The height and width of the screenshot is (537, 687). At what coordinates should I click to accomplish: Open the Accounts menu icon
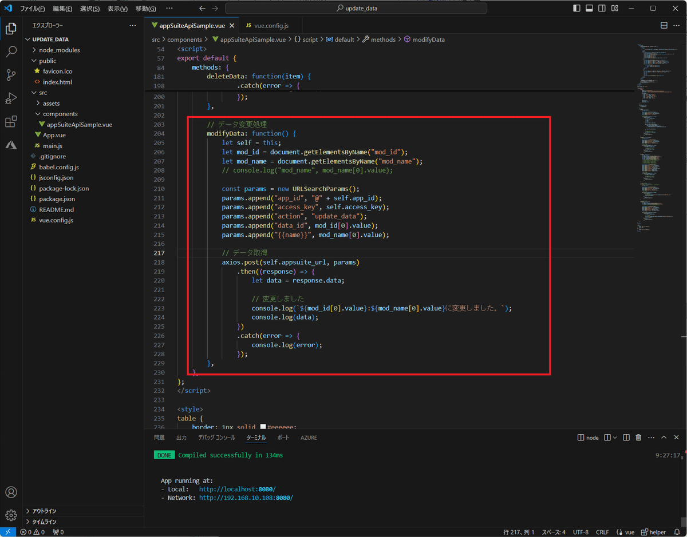tap(11, 492)
